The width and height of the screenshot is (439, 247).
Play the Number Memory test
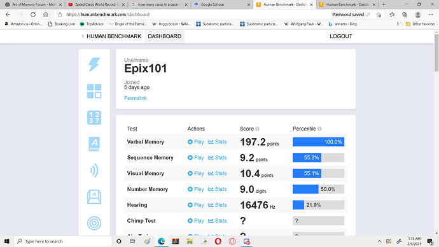point(196,189)
